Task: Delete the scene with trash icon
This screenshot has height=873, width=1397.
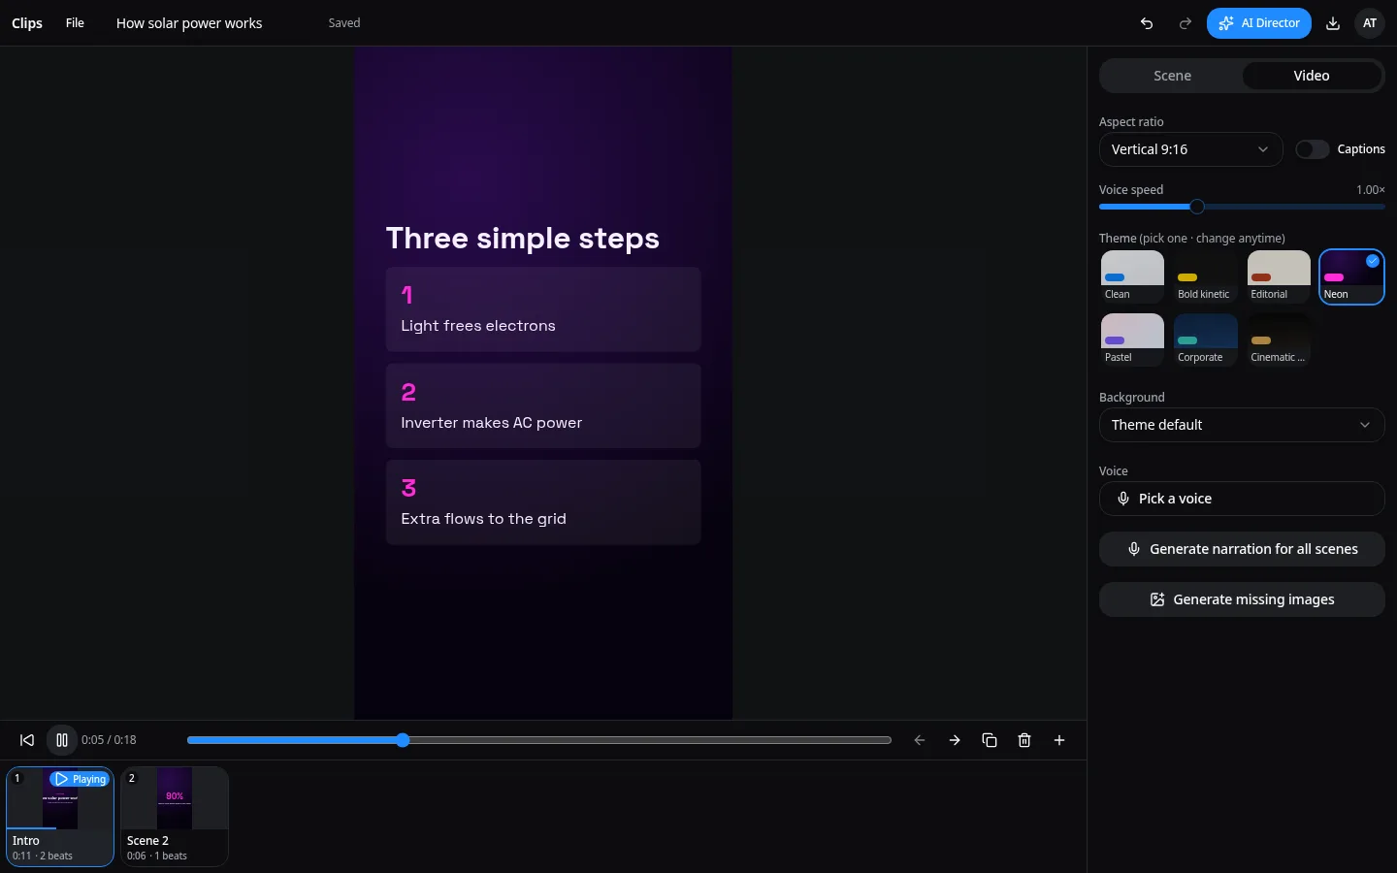Action: point(1024,740)
